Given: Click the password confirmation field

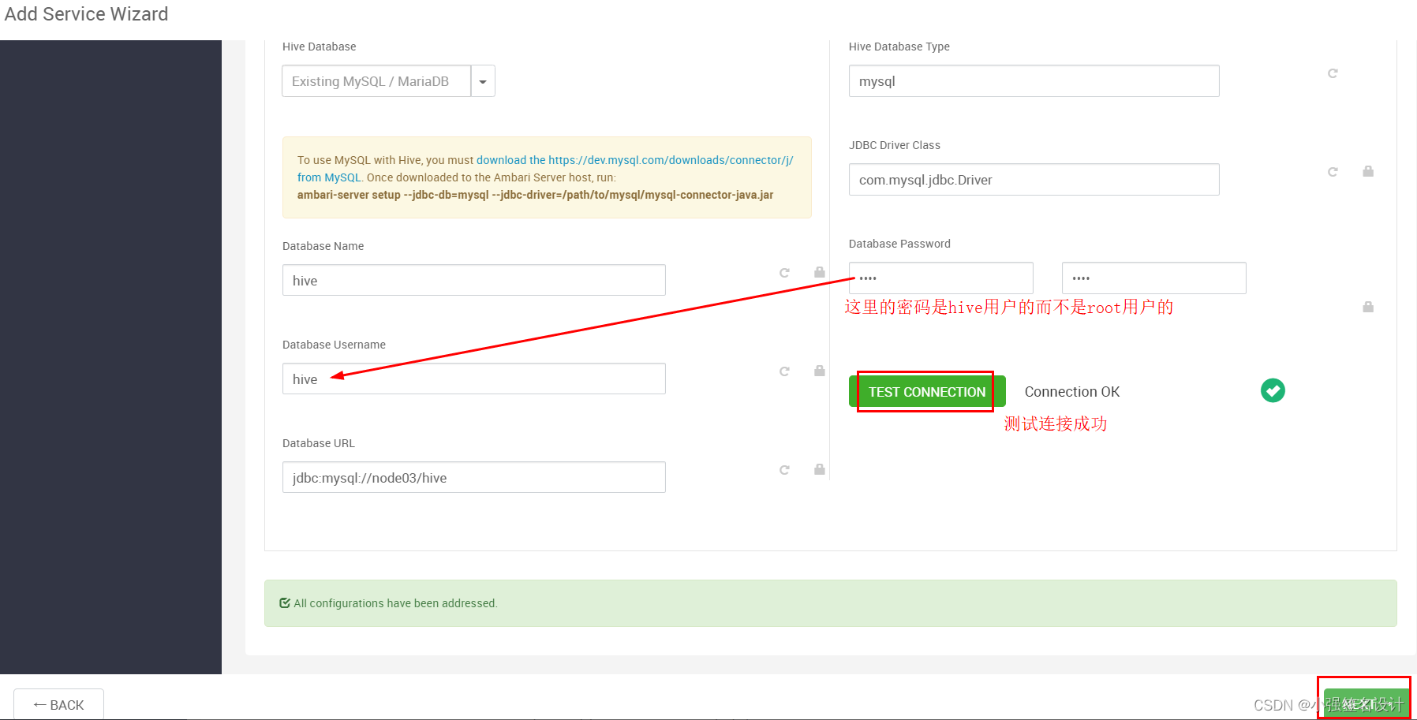Looking at the screenshot, I should tap(1154, 278).
